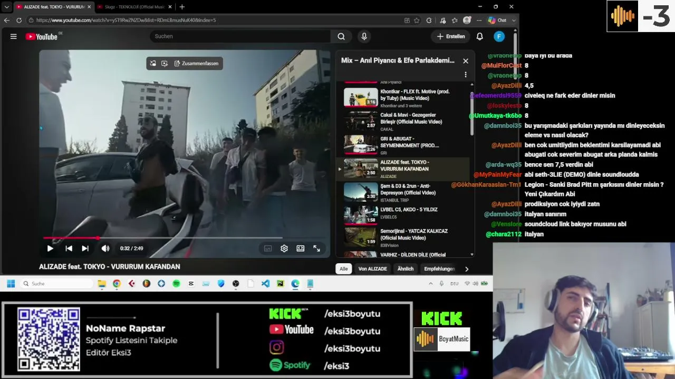Open a new browser tab
Viewport: 675px width, 379px height.
click(x=182, y=7)
